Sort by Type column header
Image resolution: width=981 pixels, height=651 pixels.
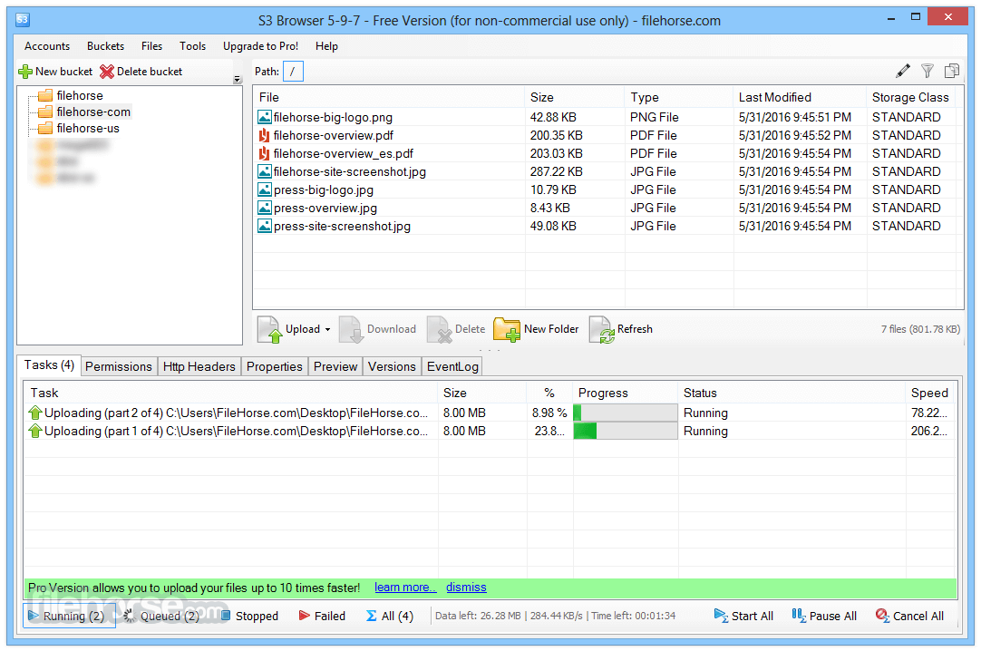[x=679, y=98]
